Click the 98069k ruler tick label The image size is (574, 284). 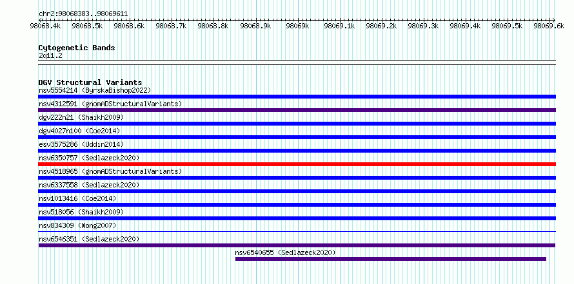coord(297,26)
